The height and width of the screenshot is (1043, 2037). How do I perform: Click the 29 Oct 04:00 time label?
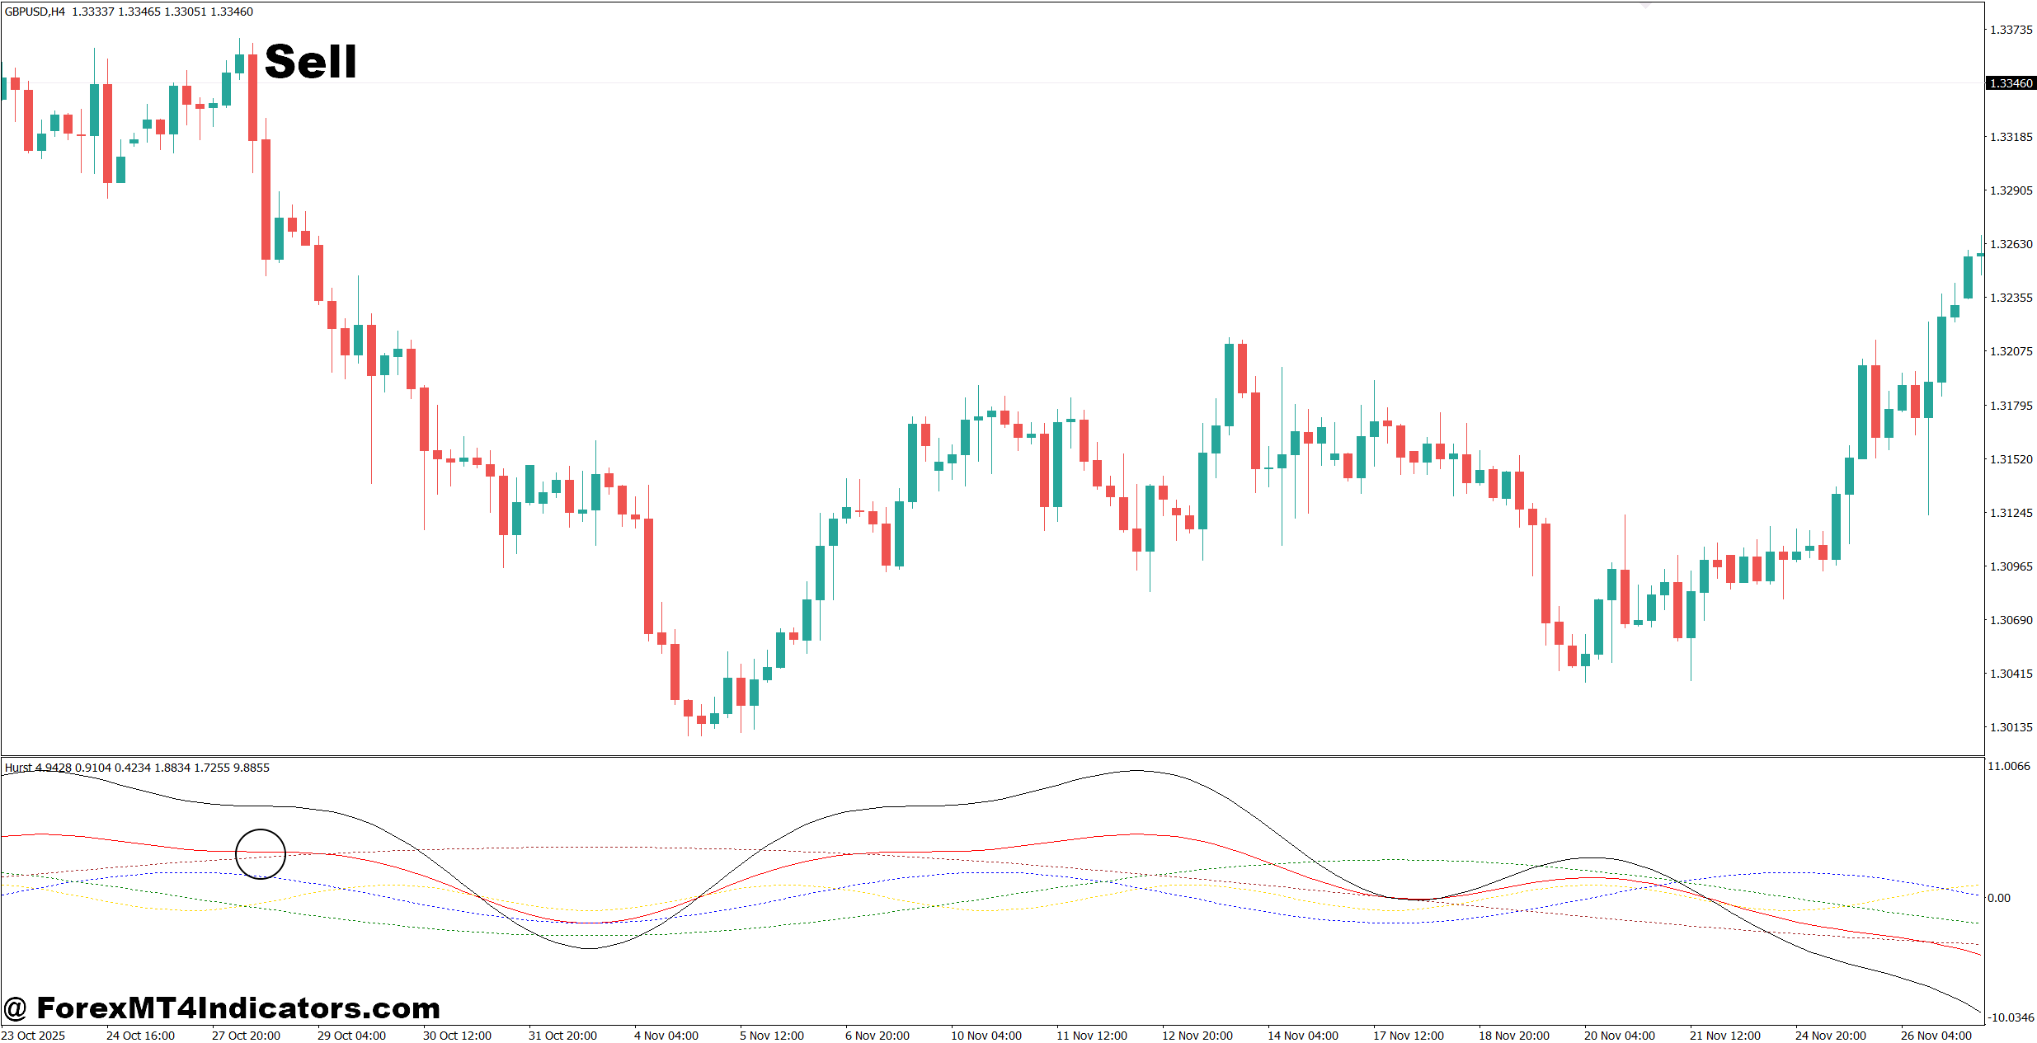point(351,1036)
